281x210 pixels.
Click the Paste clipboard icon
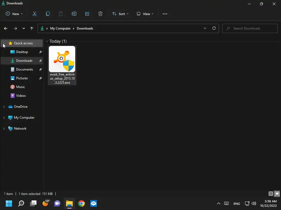point(61,14)
